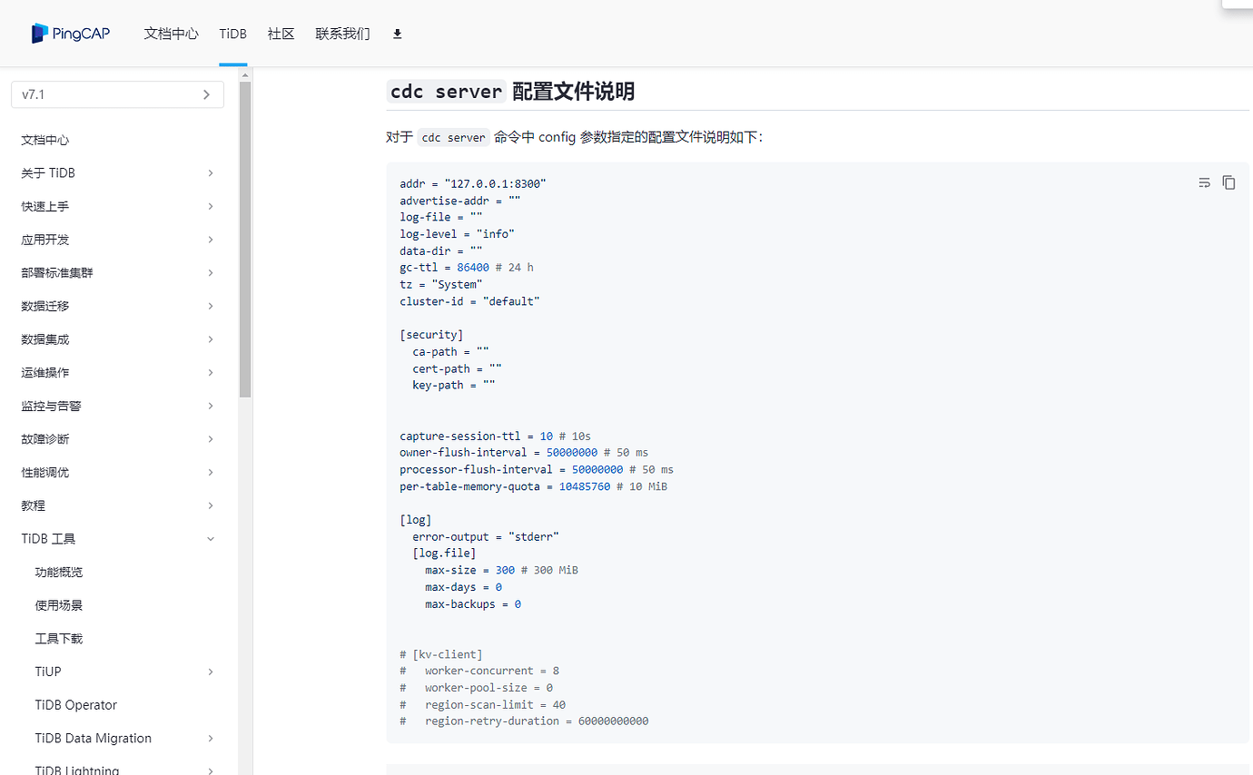
Task: Open the 文档中心 top navigation item
Action: click(171, 34)
